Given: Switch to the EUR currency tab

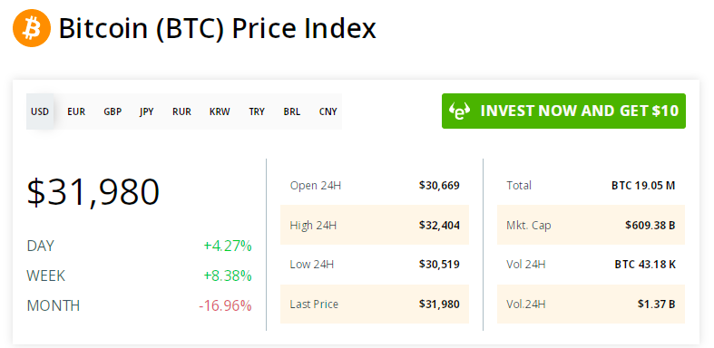Looking at the screenshot, I should click(76, 111).
